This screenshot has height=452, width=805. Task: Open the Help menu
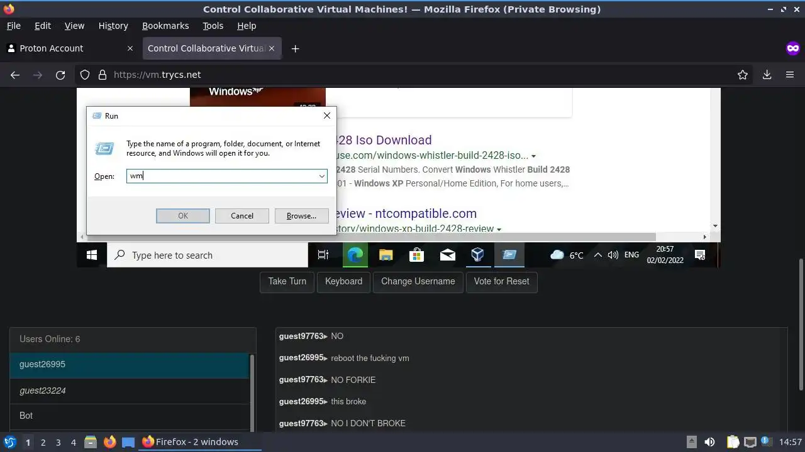click(247, 26)
